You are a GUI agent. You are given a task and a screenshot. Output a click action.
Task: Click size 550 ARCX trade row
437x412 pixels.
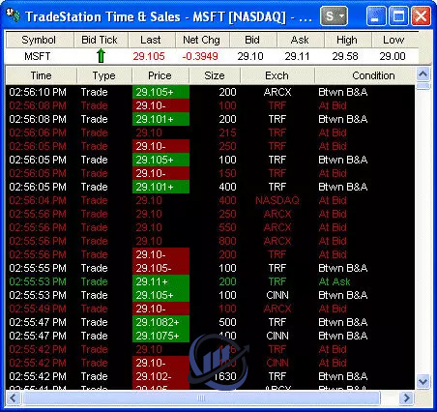tap(227, 227)
